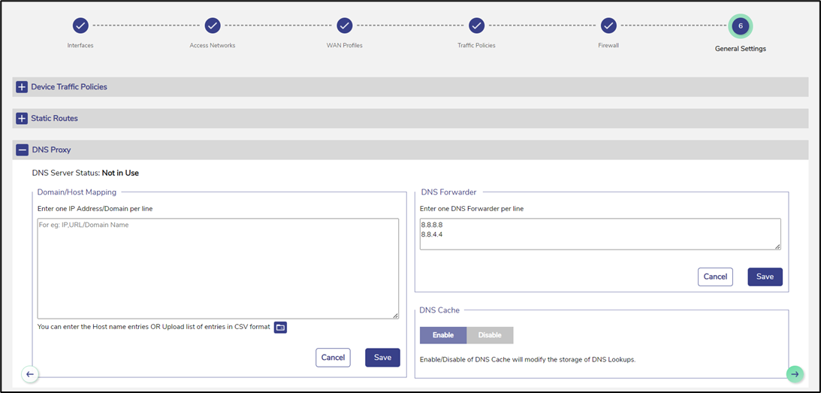Open the WAN Profiles step icon

coord(345,26)
